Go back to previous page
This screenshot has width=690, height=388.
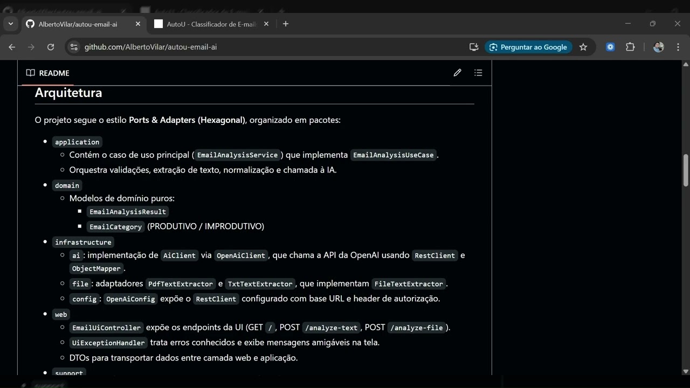pos(12,47)
